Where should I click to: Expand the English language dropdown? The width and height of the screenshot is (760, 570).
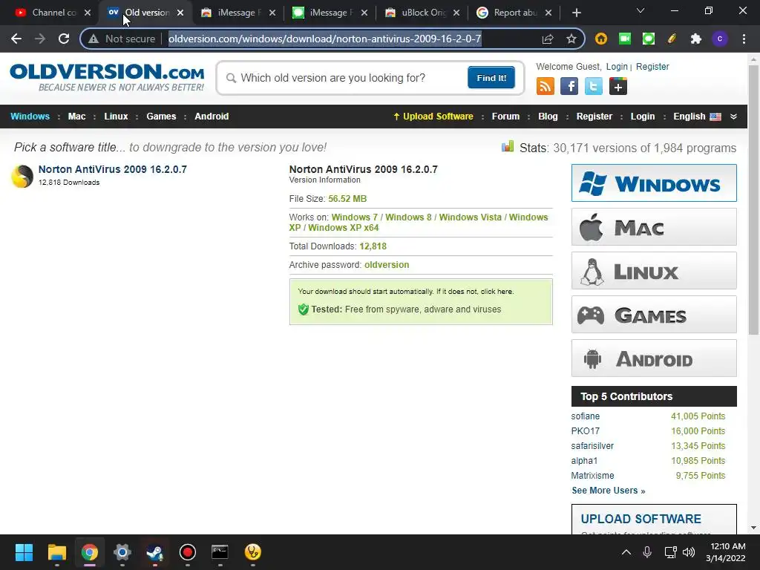click(734, 117)
